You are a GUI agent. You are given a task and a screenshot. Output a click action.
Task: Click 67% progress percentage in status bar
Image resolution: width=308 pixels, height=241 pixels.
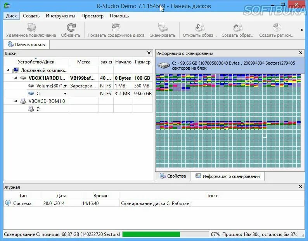tap(215, 234)
